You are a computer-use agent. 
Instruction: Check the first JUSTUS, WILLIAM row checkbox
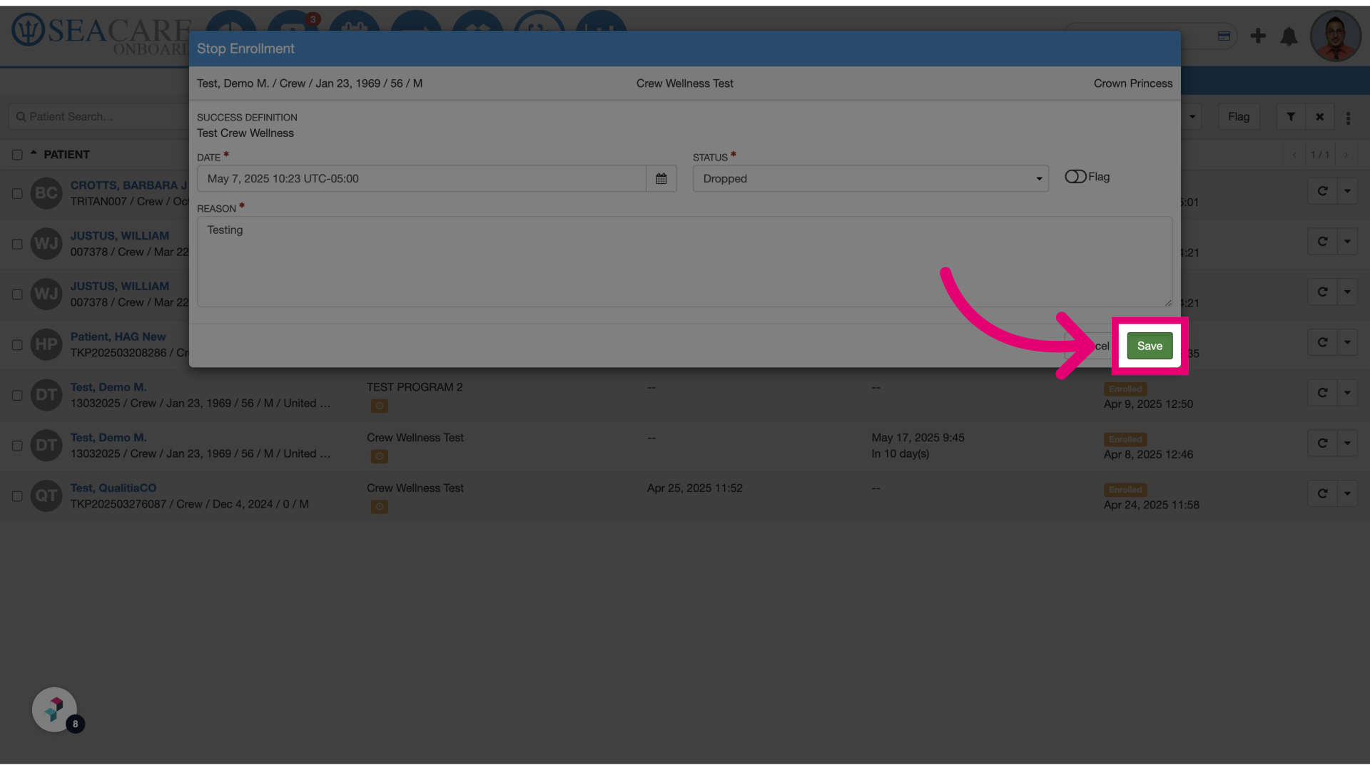(x=17, y=244)
